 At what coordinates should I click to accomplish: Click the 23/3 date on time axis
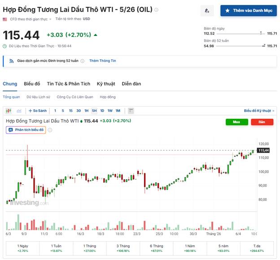[137, 234]
